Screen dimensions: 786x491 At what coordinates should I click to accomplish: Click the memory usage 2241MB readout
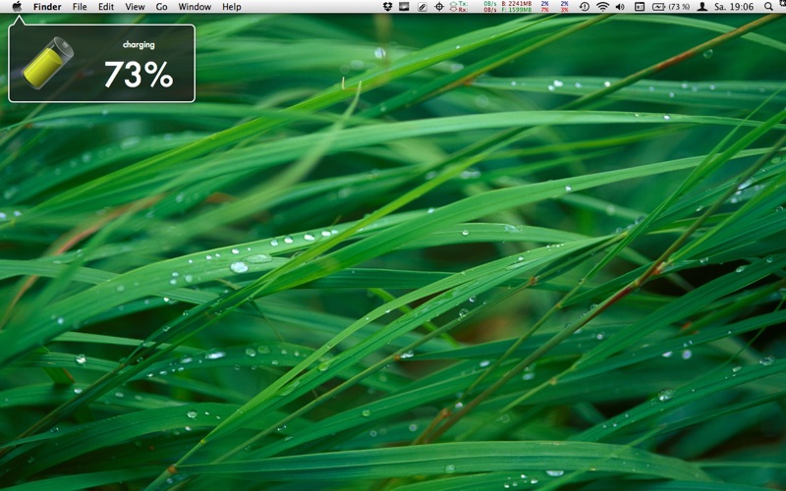(x=519, y=4)
